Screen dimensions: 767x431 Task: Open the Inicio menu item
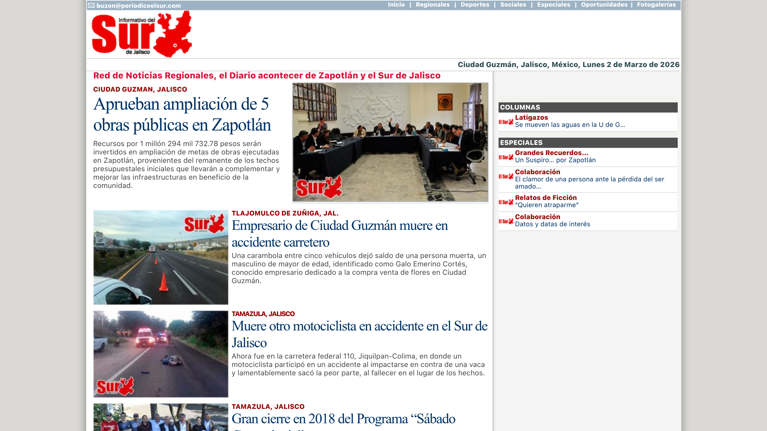click(x=396, y=4)
